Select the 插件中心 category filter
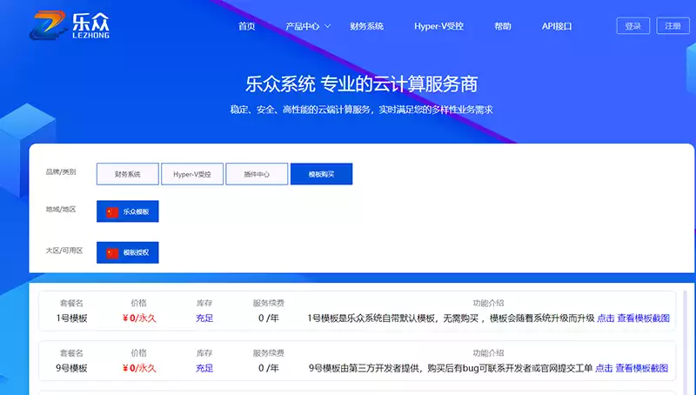This screenshot has width=696, height=395. [x=257, y=174]
